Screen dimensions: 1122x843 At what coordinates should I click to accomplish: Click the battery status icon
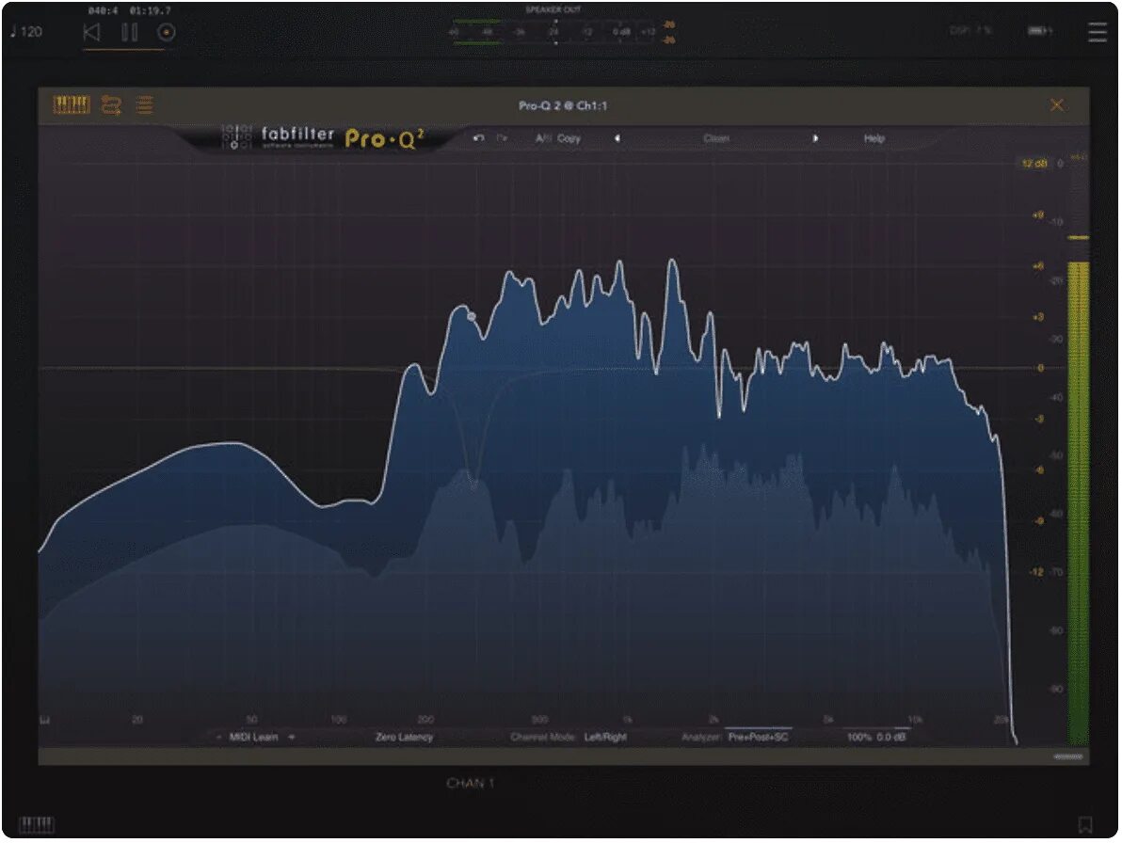[x=1039, y=31]
